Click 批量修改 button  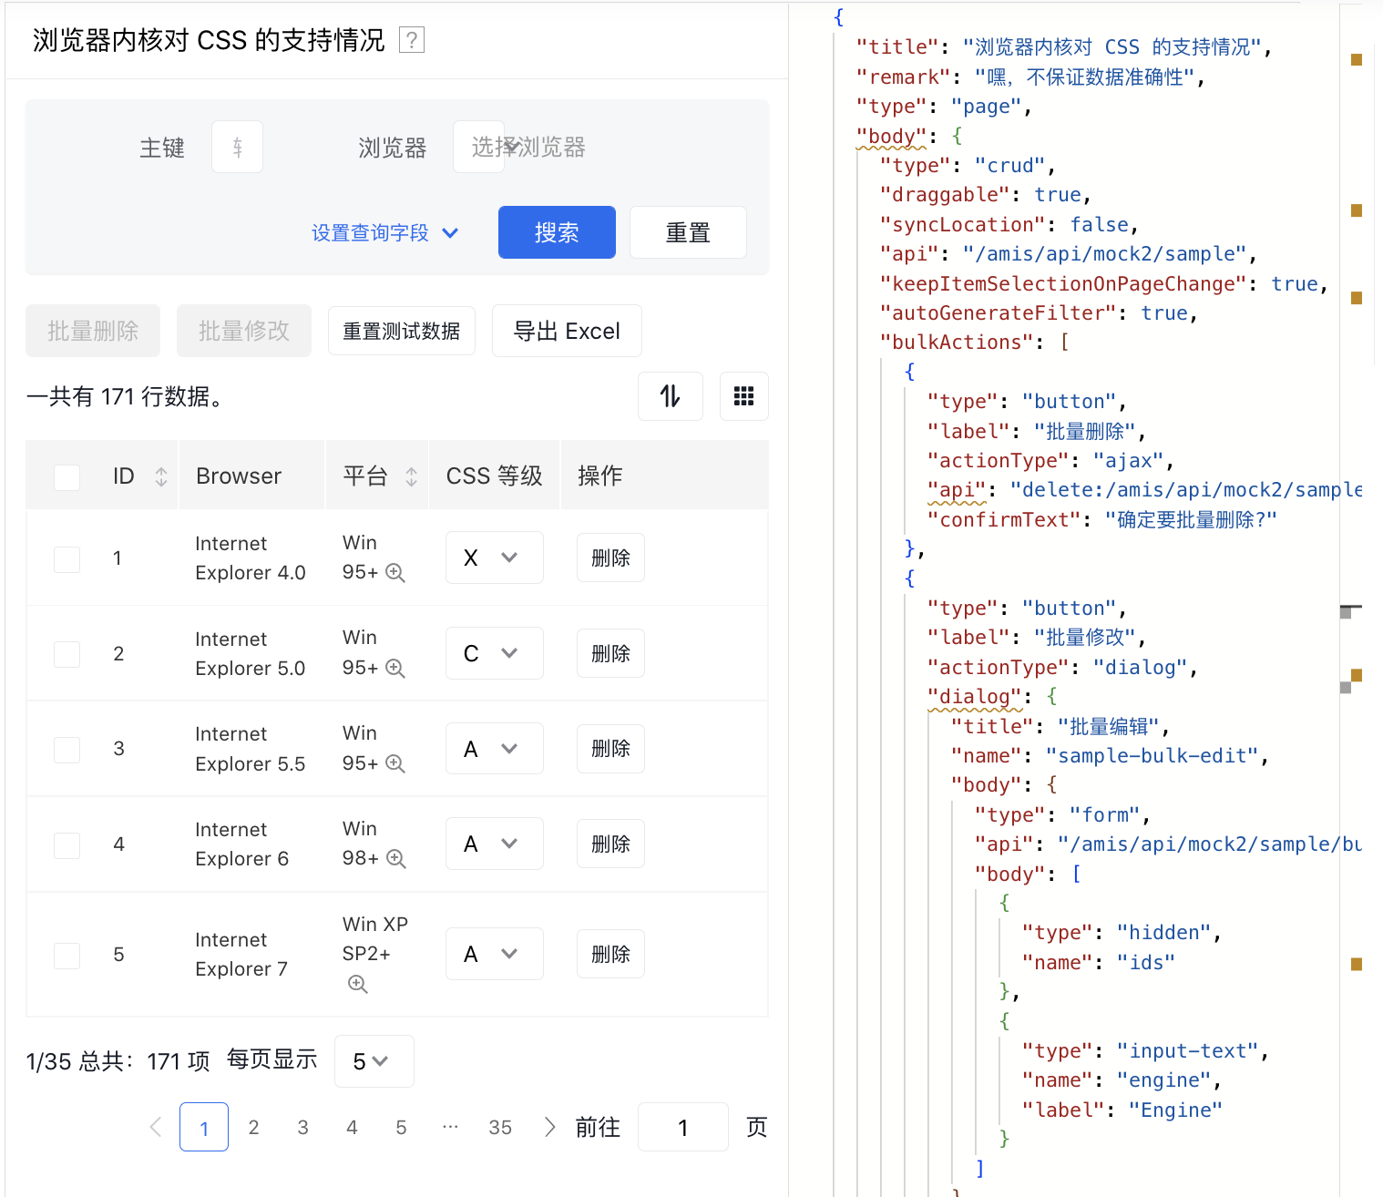click(244, 331)
